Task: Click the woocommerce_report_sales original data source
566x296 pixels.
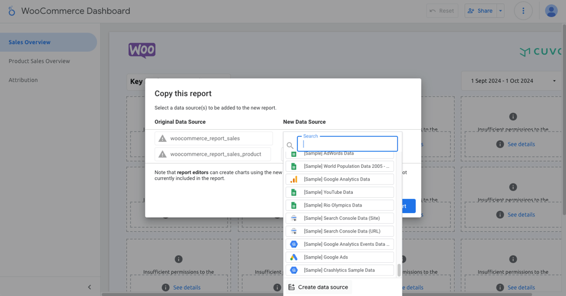Action: pyautogui.click(x=214, y=139)
